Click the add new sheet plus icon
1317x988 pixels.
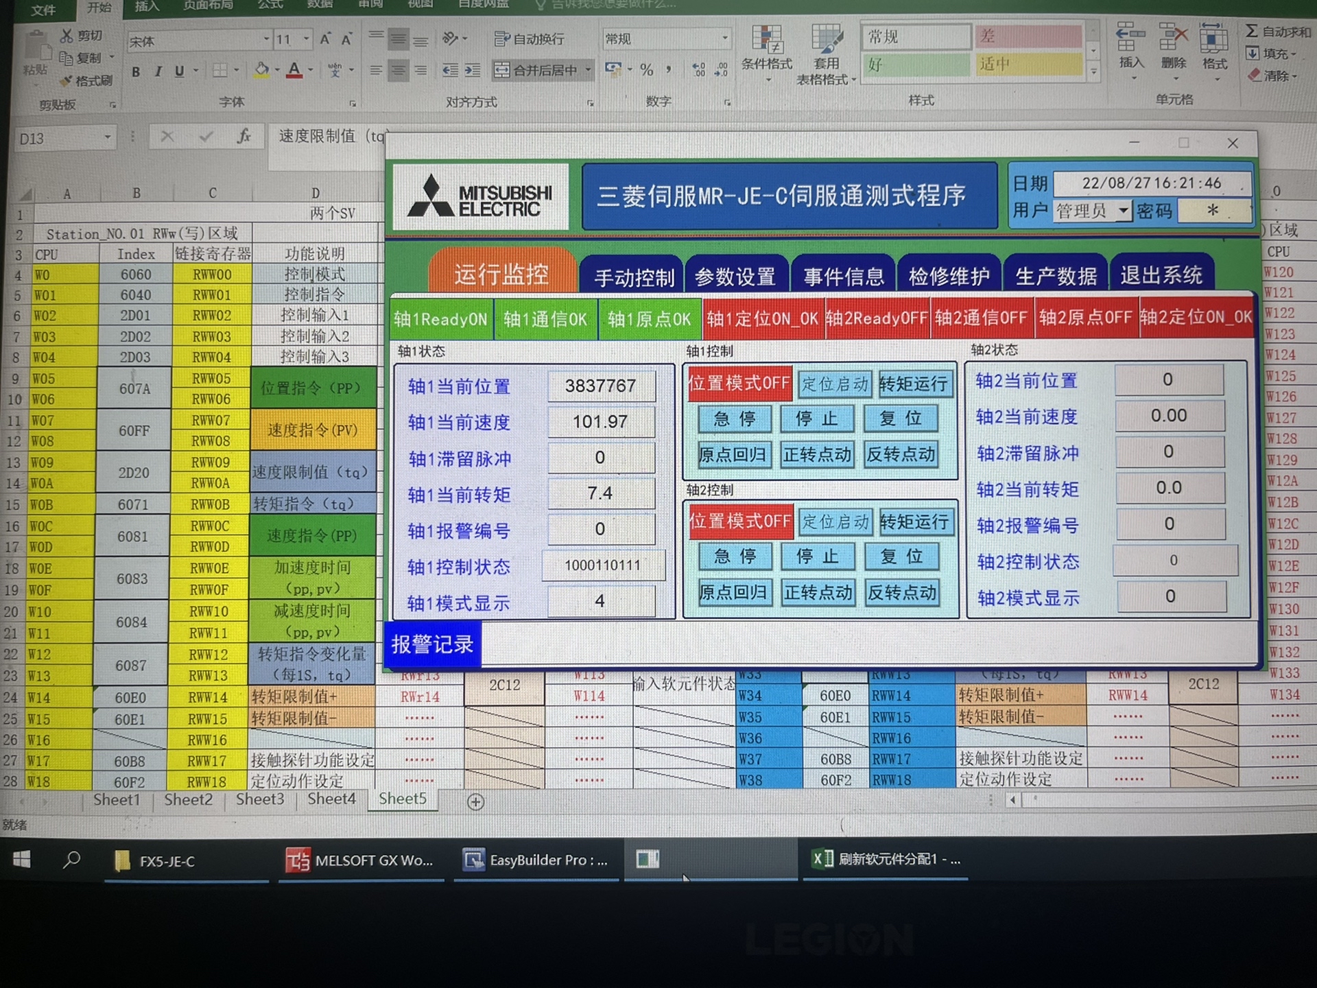pos(475,801)
